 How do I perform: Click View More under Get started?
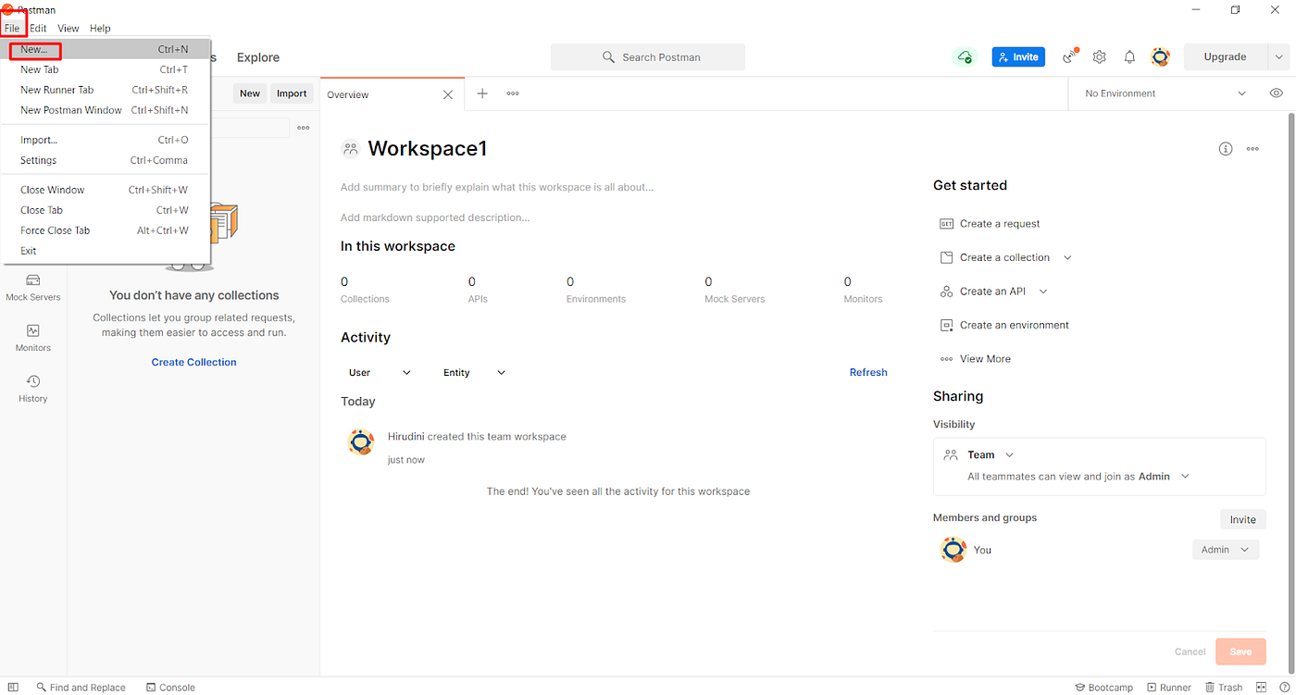click(x=976, y=359)
